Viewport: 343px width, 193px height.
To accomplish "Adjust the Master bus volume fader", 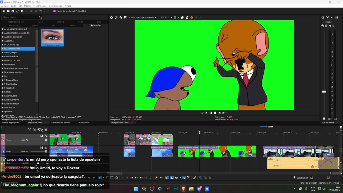I will click(x=324, y=92).
